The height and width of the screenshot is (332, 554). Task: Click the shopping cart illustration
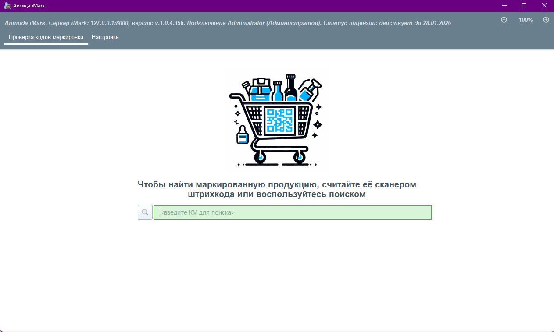277,120
